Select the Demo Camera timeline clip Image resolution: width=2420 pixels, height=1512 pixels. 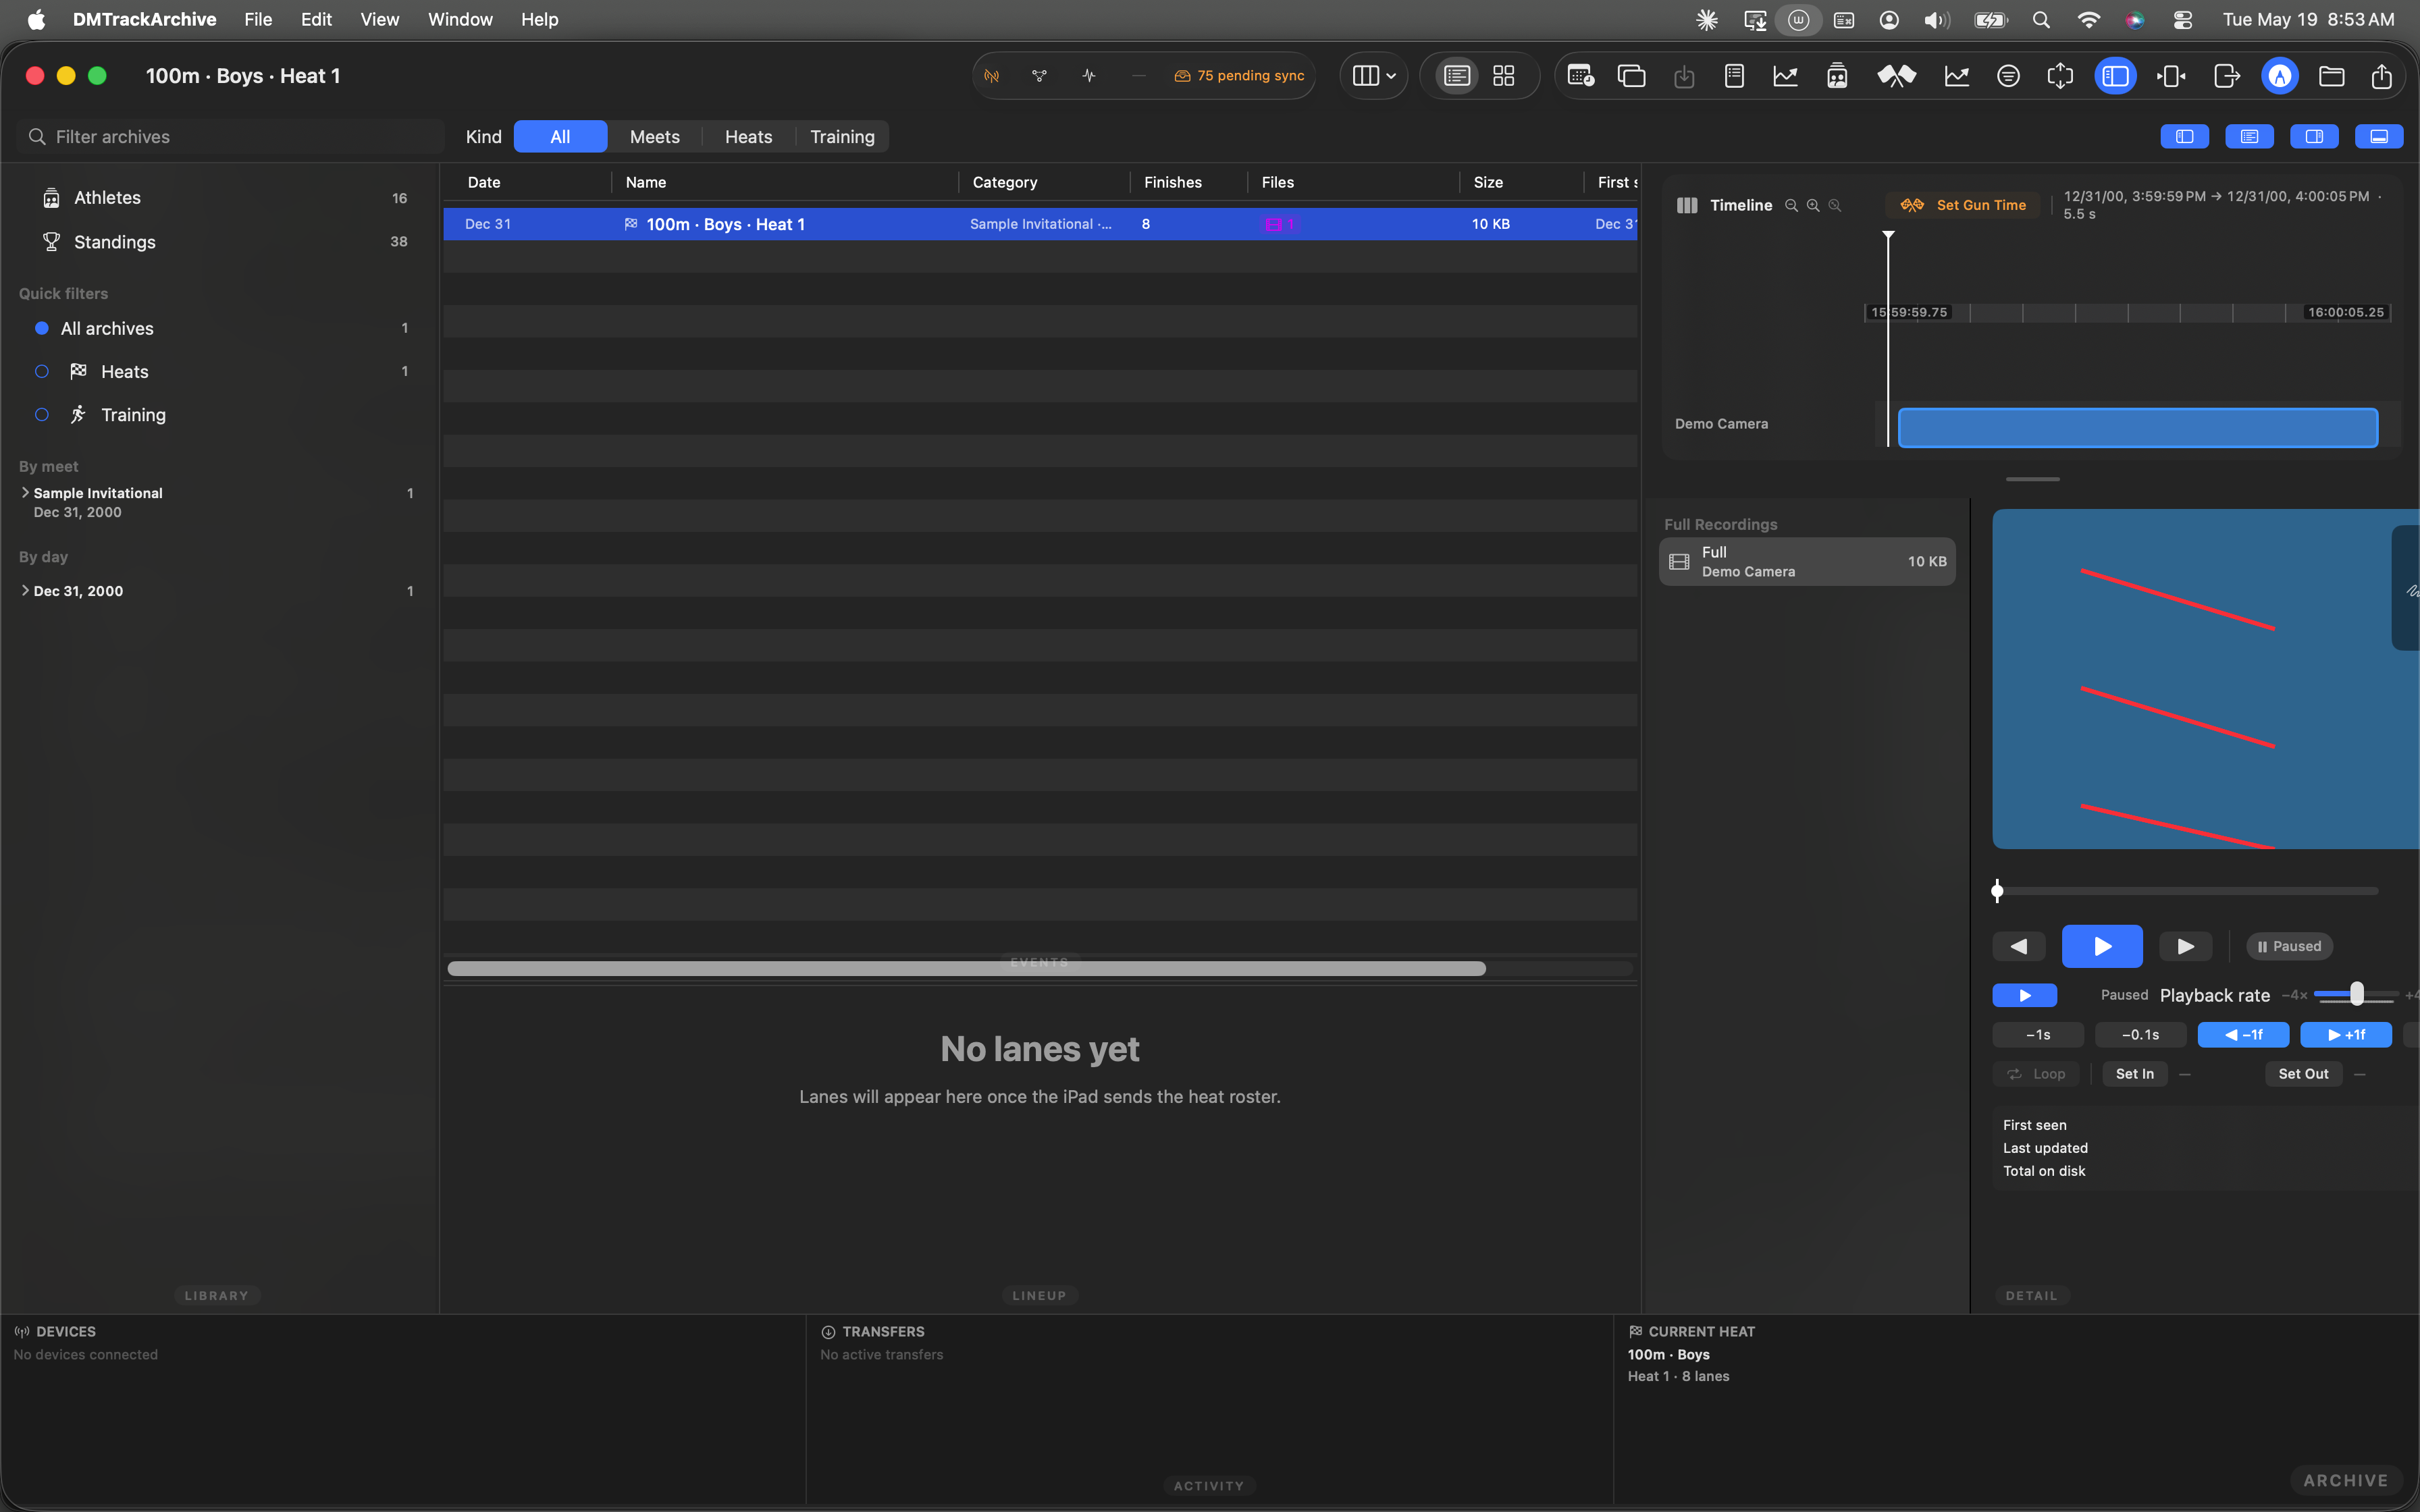(x=2138, y=427)
